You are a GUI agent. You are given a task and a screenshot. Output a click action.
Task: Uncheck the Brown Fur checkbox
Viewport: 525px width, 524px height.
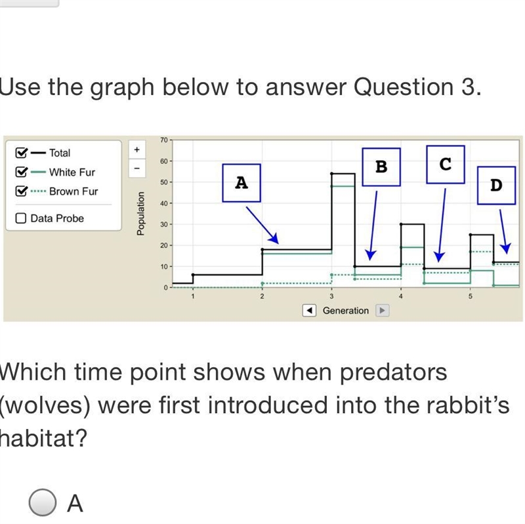(21, 191)
